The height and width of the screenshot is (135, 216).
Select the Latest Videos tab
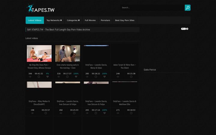pos(35,20)
